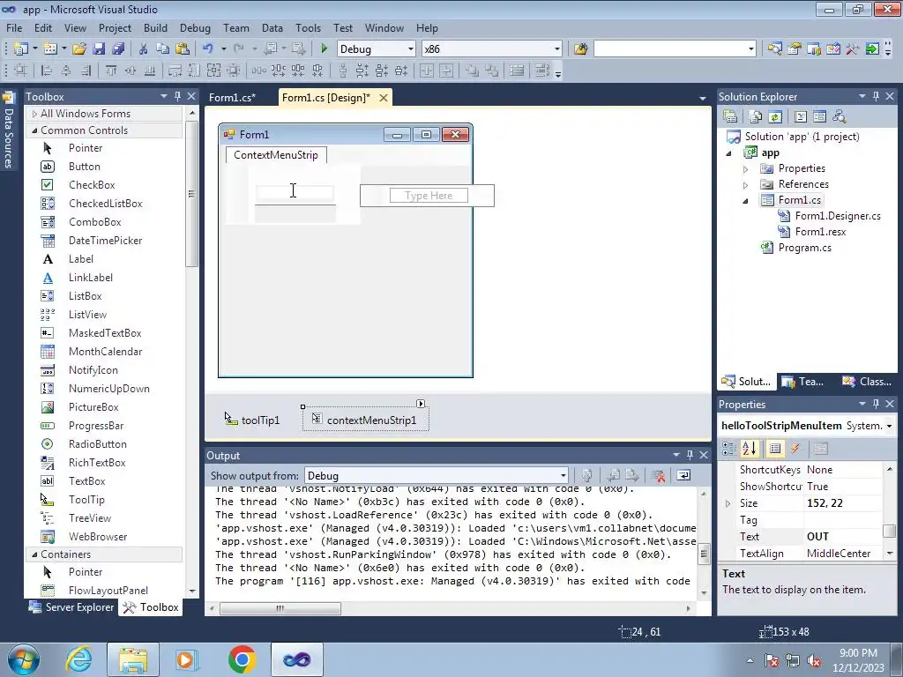Image resolution: width=903 pixels, height=677 pixels.
Task: Open the Tools menu
Action: tap(308, 27)
